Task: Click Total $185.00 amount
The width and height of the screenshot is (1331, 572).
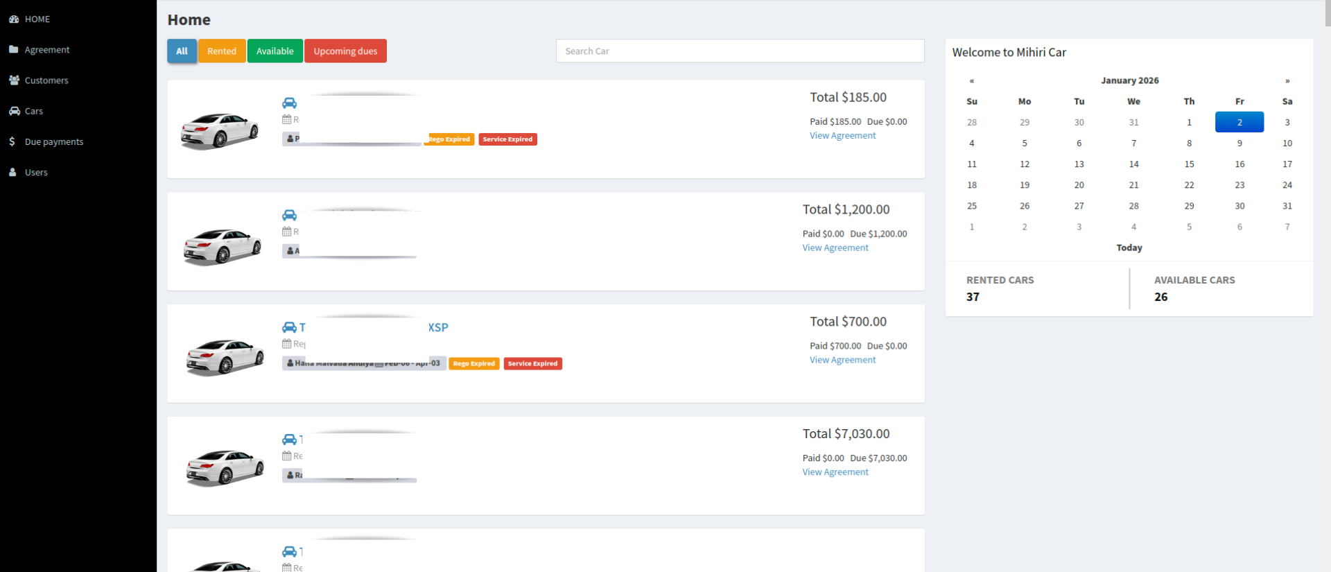Action: [x=849, y=97]
